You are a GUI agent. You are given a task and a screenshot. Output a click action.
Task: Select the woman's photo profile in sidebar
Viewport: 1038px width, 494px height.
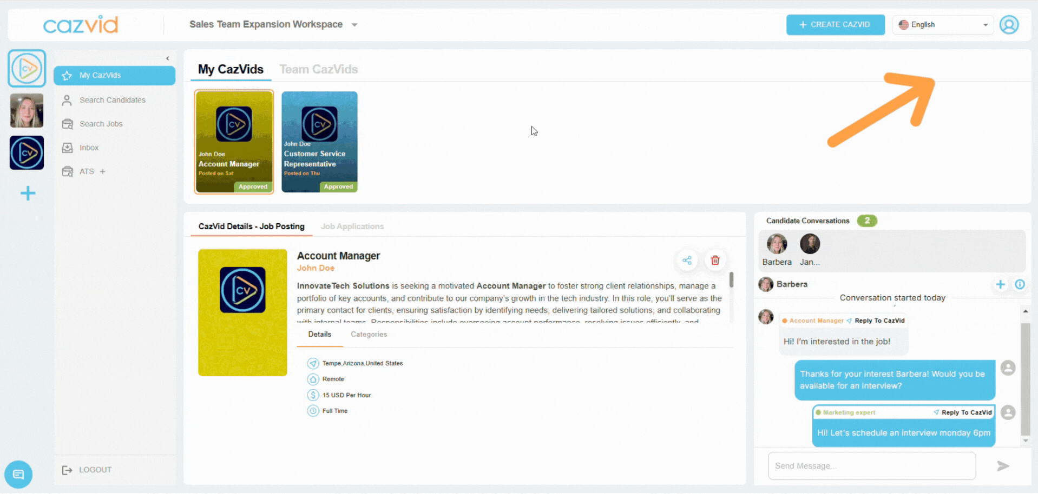[27, 110]
